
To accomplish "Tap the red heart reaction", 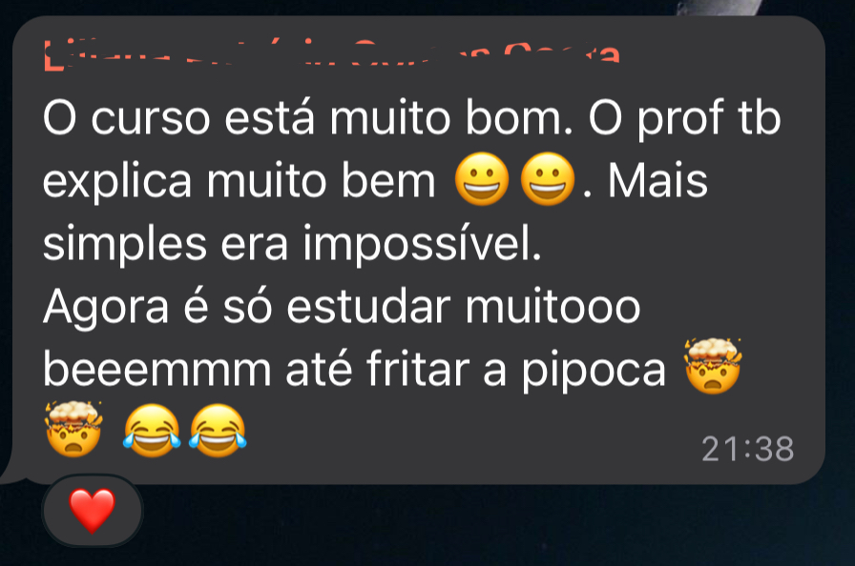I will pyautogui.click(x=93, y=510).
